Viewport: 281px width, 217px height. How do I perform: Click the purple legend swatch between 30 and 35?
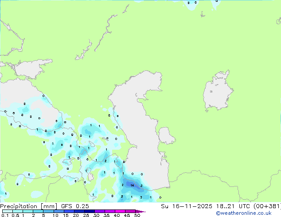(x=100, y=211)
